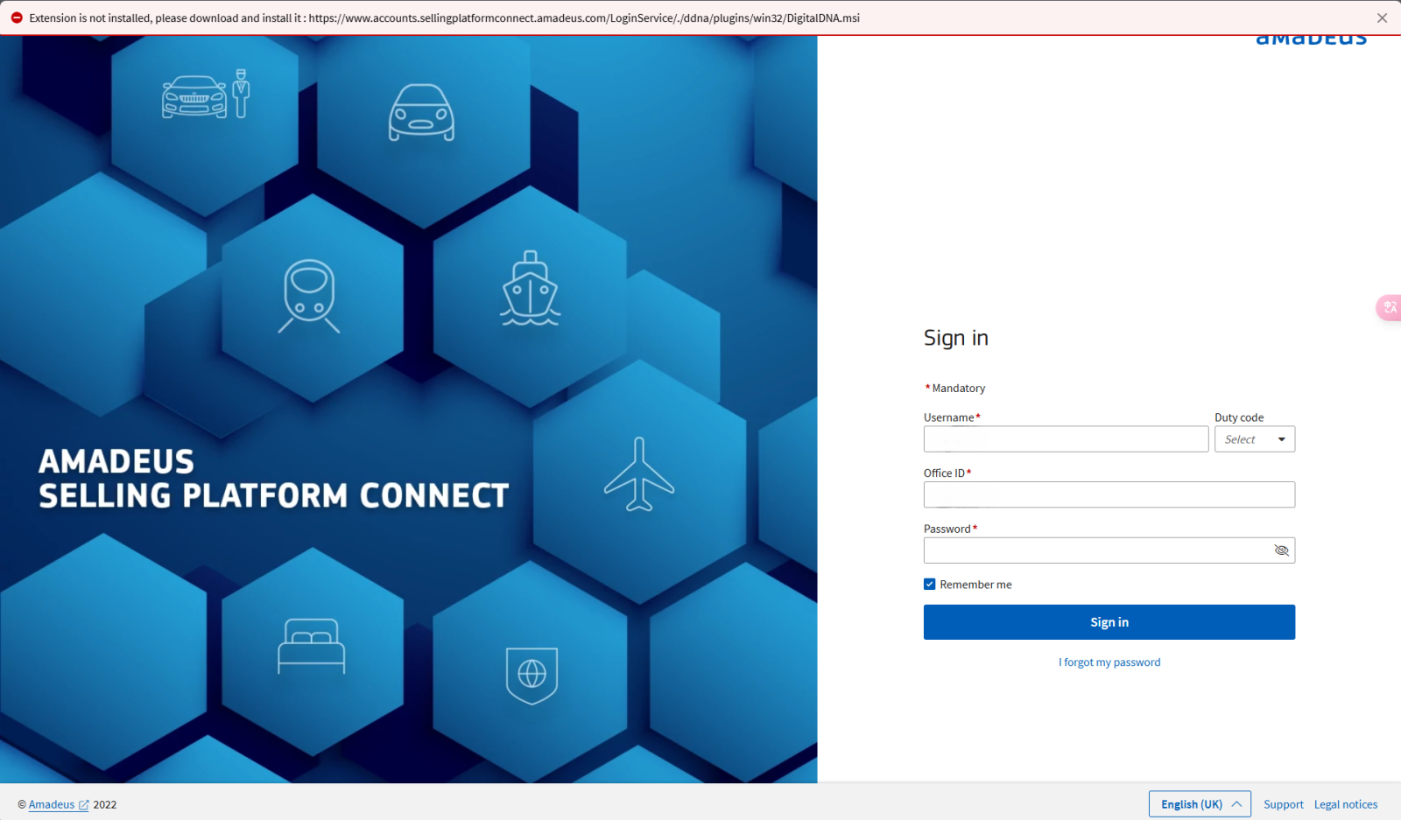The height and width of the screenshot is (820, 1401).
Task: Click the Remember me label
Action: point(975,585)
